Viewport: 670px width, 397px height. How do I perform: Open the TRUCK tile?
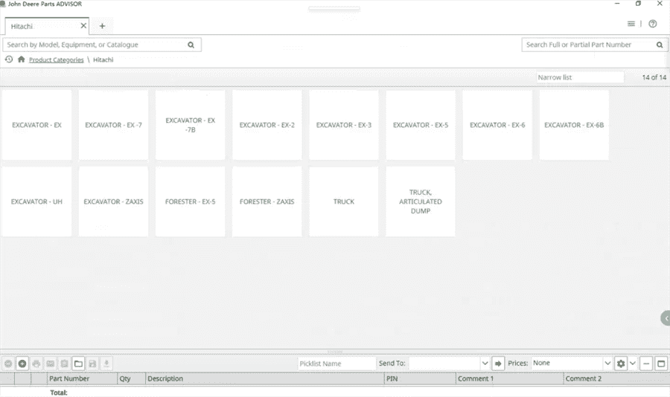click(x=344, y=201)
